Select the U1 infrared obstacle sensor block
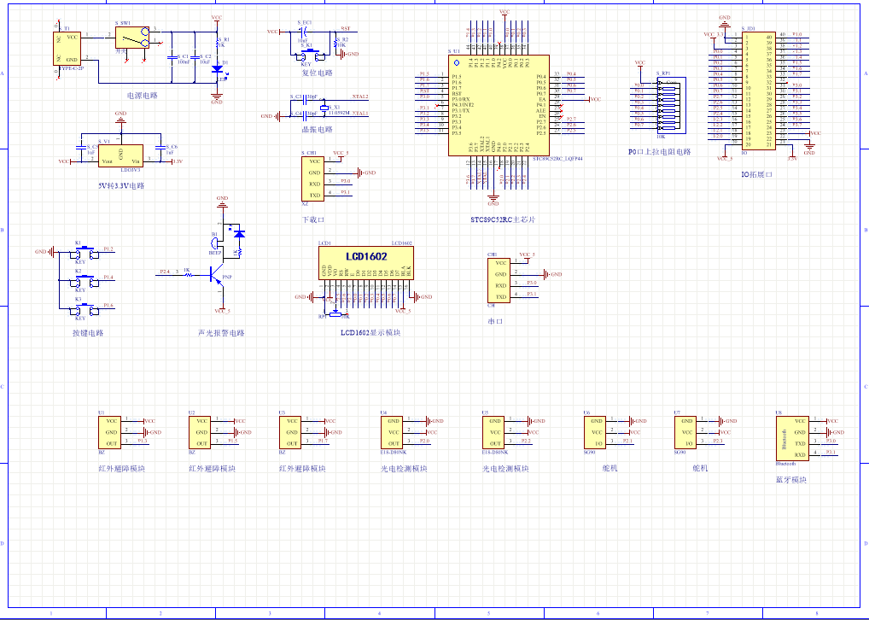The image size is (869, 620). coord(111,432)
